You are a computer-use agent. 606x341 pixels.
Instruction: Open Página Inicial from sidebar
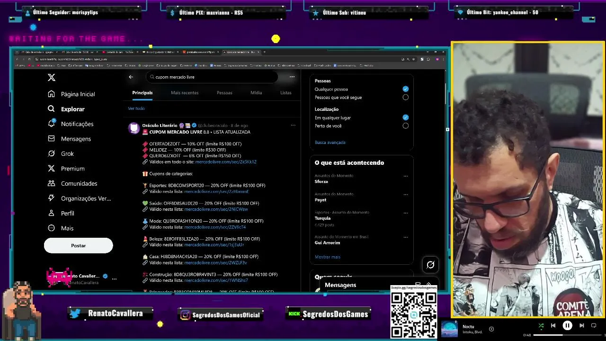71,94
